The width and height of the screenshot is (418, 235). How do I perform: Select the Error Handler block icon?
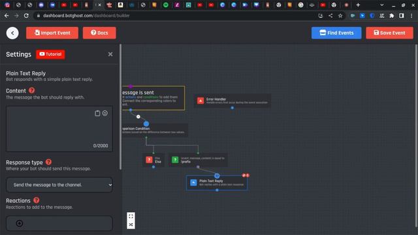click(201, 101)
